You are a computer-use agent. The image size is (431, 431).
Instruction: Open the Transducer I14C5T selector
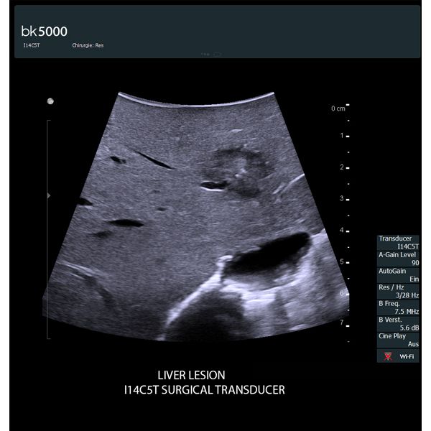point(398,243)
